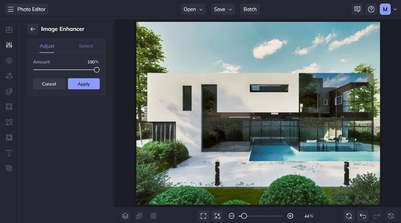
Task: Open the grid view icon
Action: pyautogui.click(x=153, y=216)
